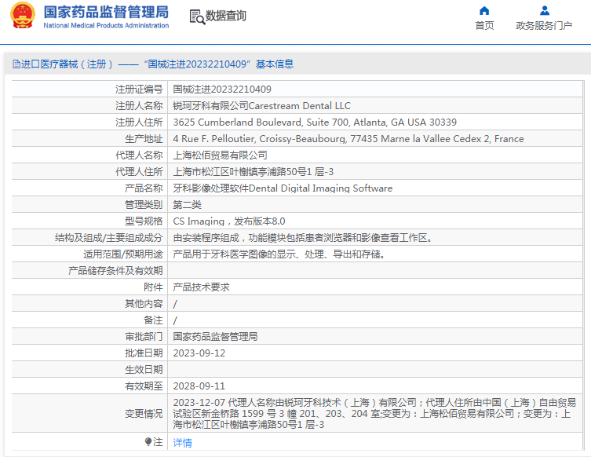The height and width of the screenshot is (457, 591).
Task: Click the 型号规格 label
Action: pos(144,221)
